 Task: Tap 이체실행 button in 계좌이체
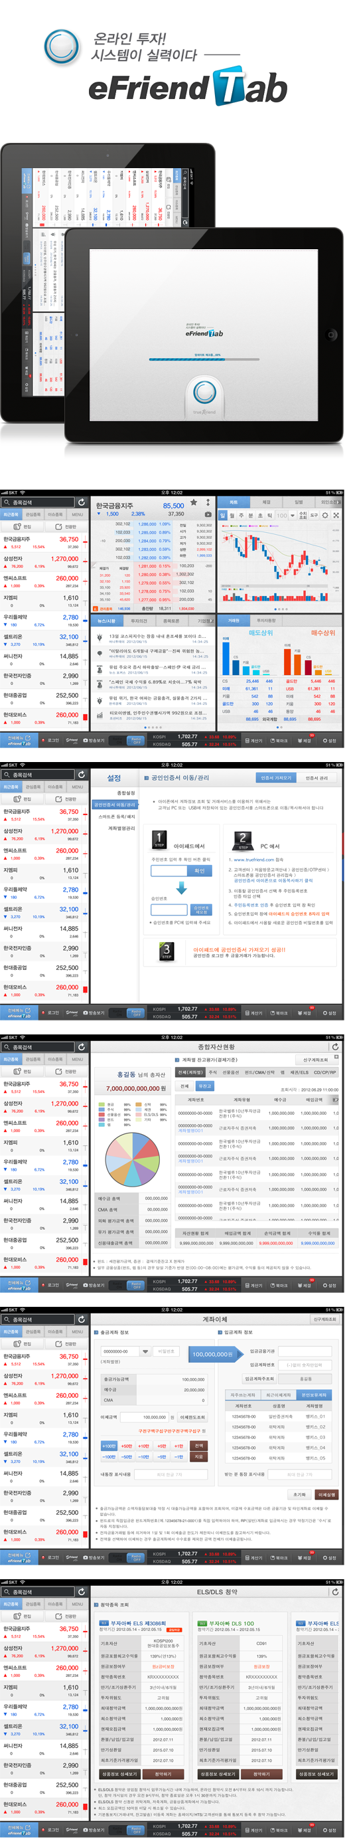click(326, 1494)
